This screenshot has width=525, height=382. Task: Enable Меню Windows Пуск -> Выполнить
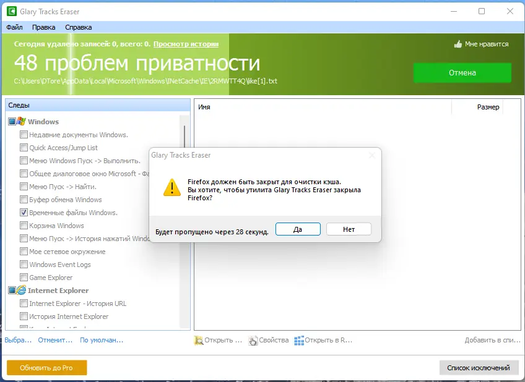click(x=24, y=161)
